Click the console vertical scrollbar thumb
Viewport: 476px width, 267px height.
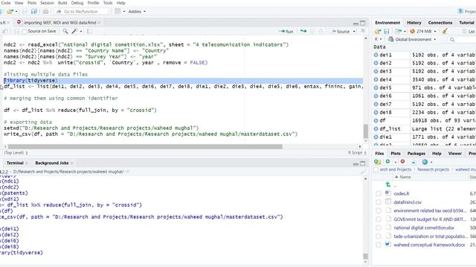pos(365,257)
